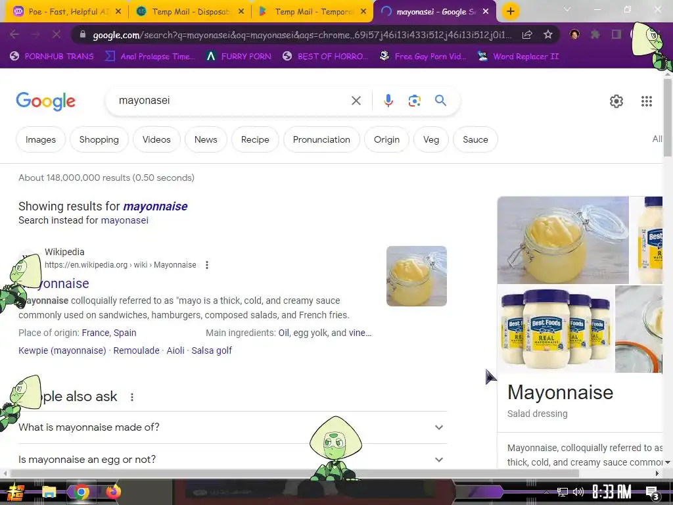Select the Sauce filter chip
This screenshot has width=673, height=505.
point(475,139)
